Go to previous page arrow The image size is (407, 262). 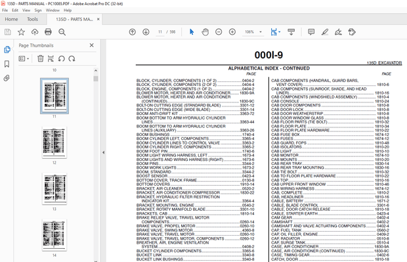(x=133, y=32)
